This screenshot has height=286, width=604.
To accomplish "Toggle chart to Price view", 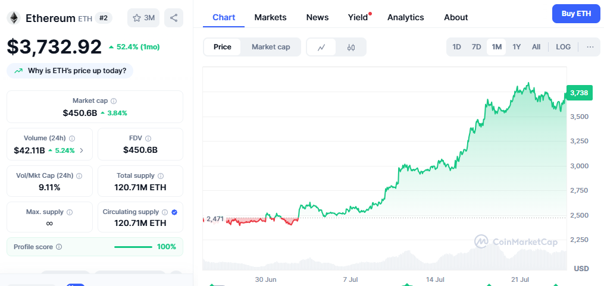I will tap(223, 47).
